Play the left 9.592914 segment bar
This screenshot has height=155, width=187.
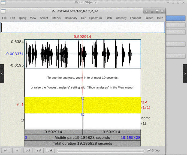[53, 132]
